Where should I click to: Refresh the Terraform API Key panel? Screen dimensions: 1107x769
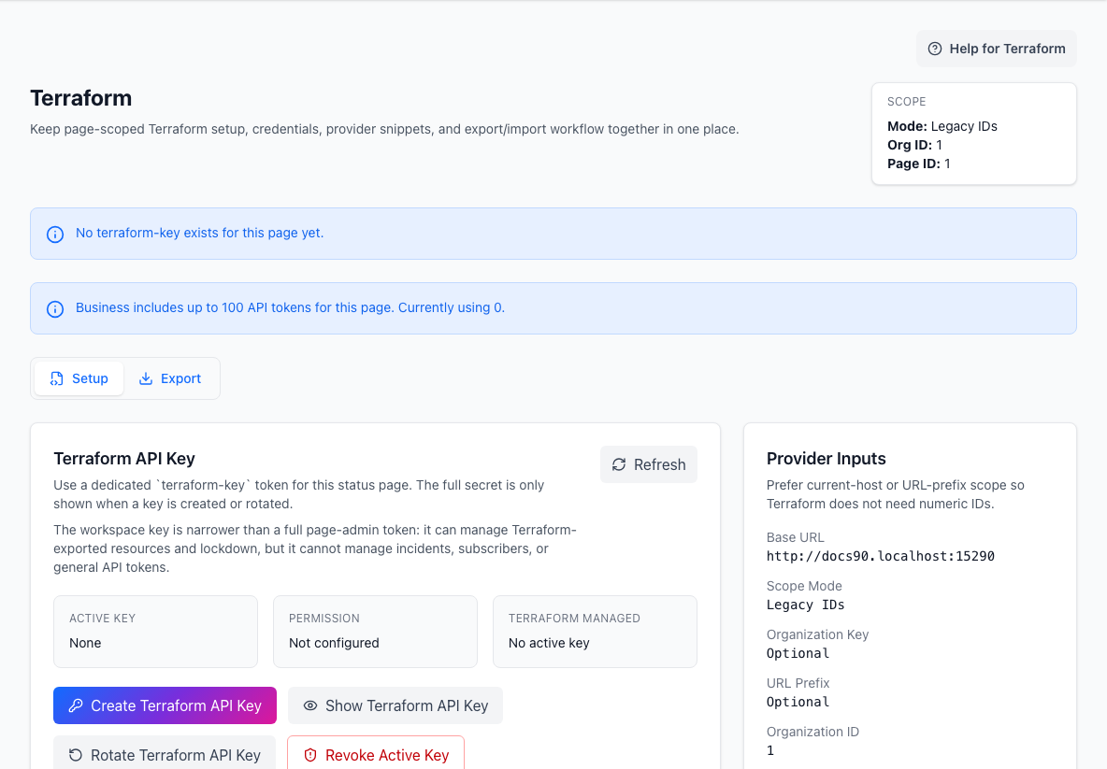tap(649, 464)
